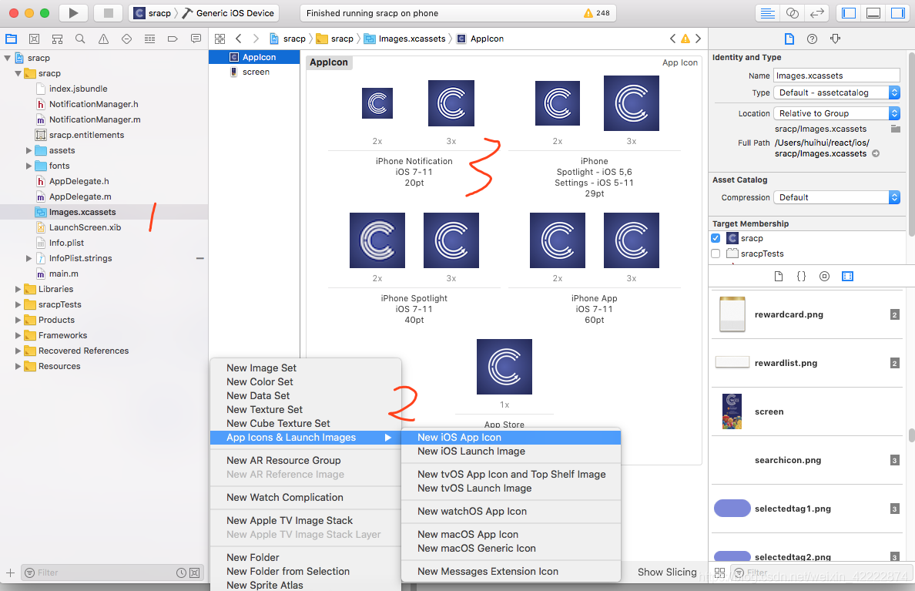The height and width of the screenshot is (591, 915).
Task: Select the App Store 1x icon thumbnail
Action: click(504, 367)
